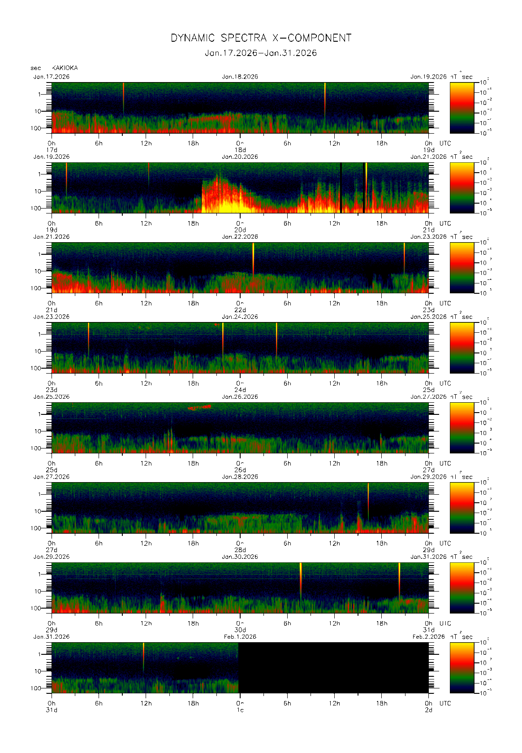Screen dimensions: 522x753
Task: Click the vertical spike in the eighth spectrogram
Action: [143, 655]
